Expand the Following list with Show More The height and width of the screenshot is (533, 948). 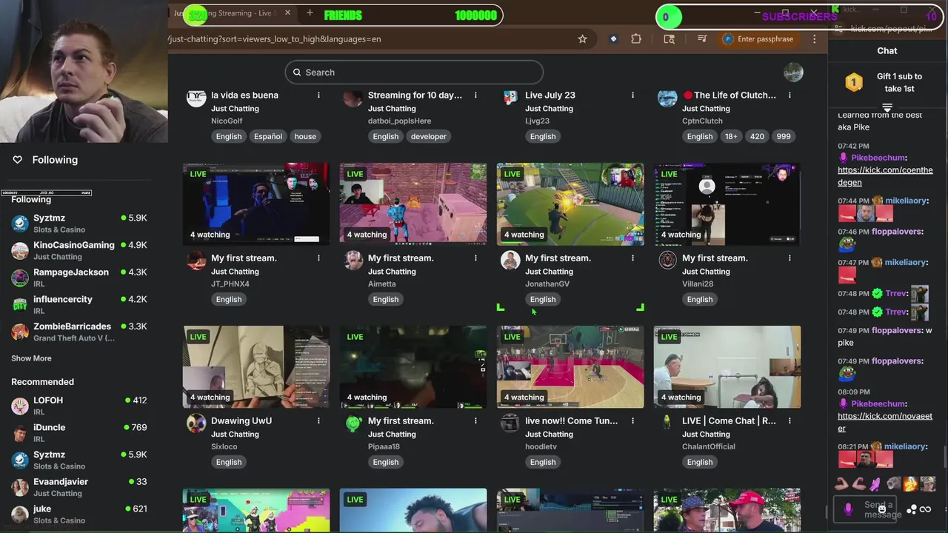(x=31, y=358)
